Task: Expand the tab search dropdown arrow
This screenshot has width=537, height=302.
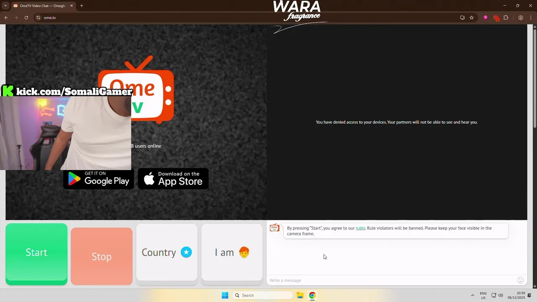Action: pos(5,6)
